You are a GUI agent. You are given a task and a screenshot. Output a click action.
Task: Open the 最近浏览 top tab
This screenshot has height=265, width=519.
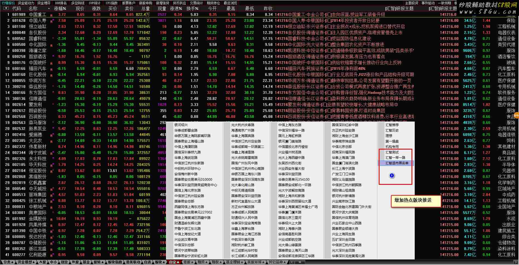[230, 3]
